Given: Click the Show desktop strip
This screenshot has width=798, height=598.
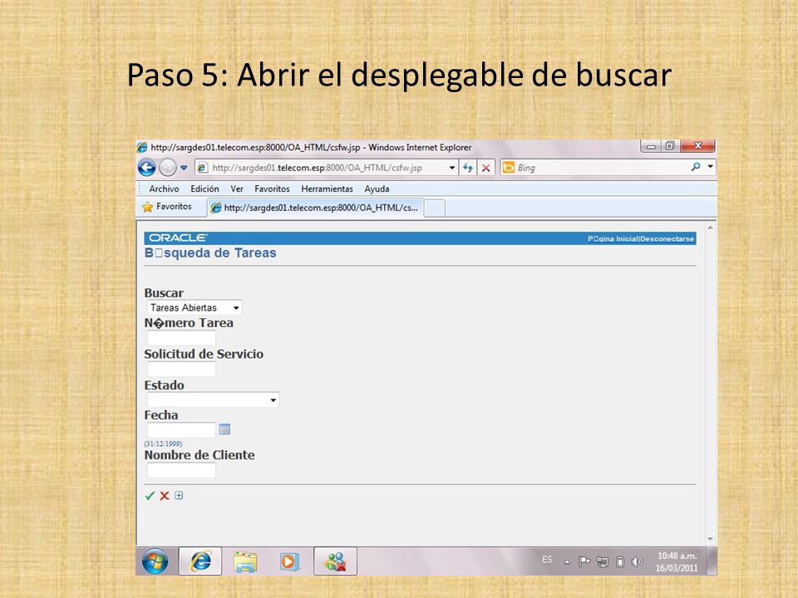Looking at the screenshot, I should 712,561.
